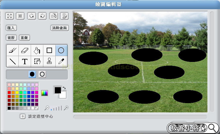Pick the red color swatch

pos(9,93)
